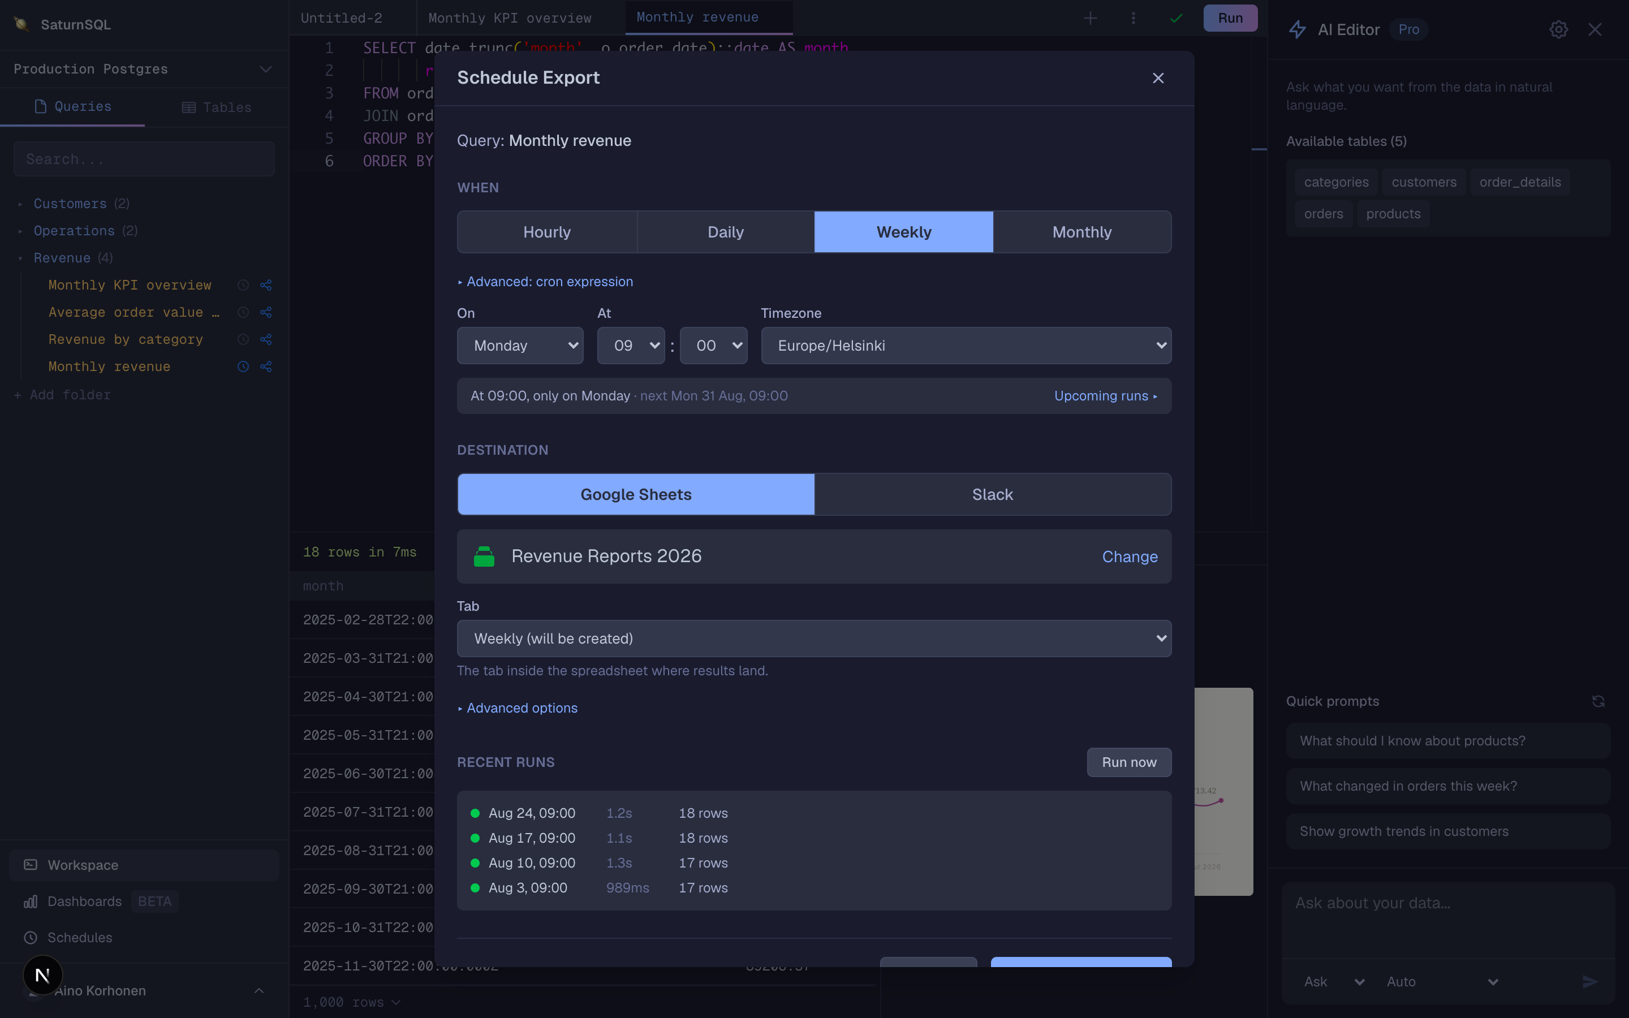Open the On day dropdown showing Monday
The height and width of the screenshot is (1018, 1629).
pyautogui.click(x=520, y=346)
